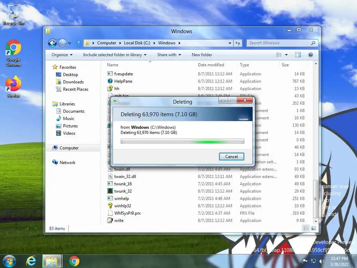Toggle the preview pane button
The width and height of the screenshot is (357, 268).
(298, 55)
